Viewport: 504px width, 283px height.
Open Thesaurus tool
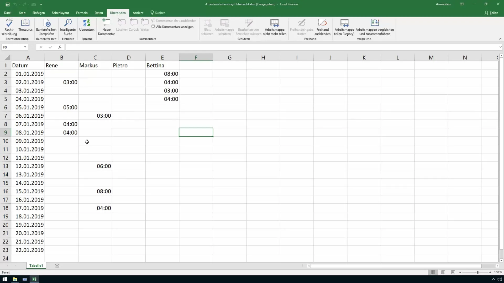[x=25, y=29]
